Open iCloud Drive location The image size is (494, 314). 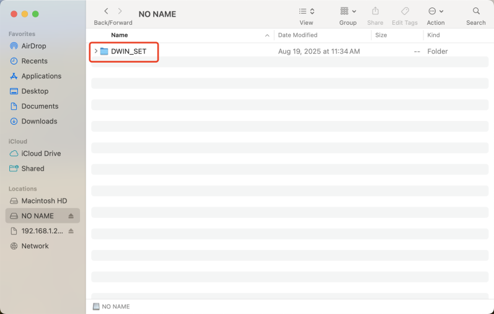coord(41,153)
